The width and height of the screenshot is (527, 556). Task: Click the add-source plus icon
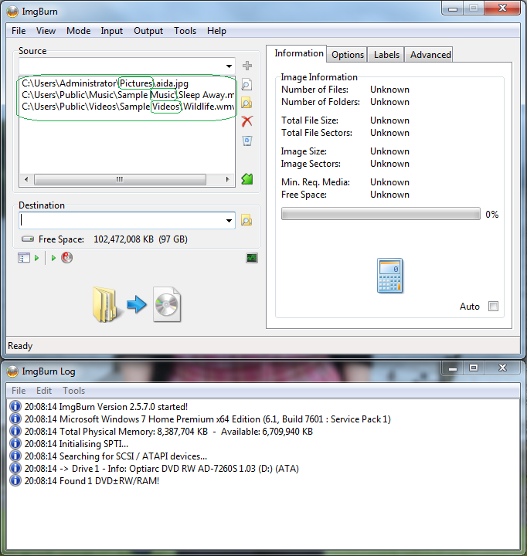(x=247, y=66)
